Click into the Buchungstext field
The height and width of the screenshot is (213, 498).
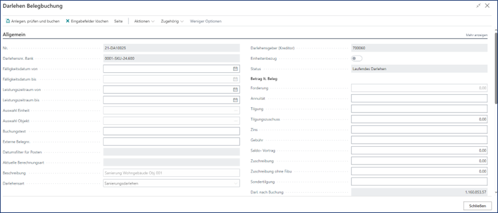tap(172, 131)
